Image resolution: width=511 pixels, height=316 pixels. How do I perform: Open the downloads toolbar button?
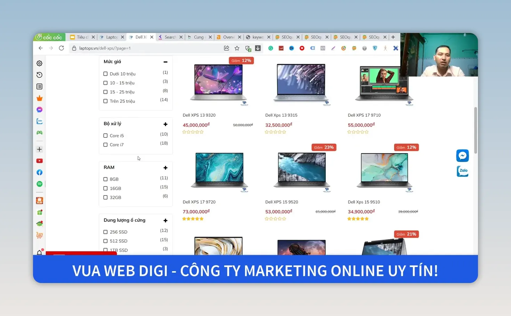click(x=258, y=48)
